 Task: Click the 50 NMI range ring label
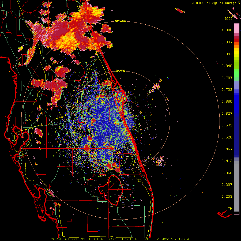pos(120,71)
